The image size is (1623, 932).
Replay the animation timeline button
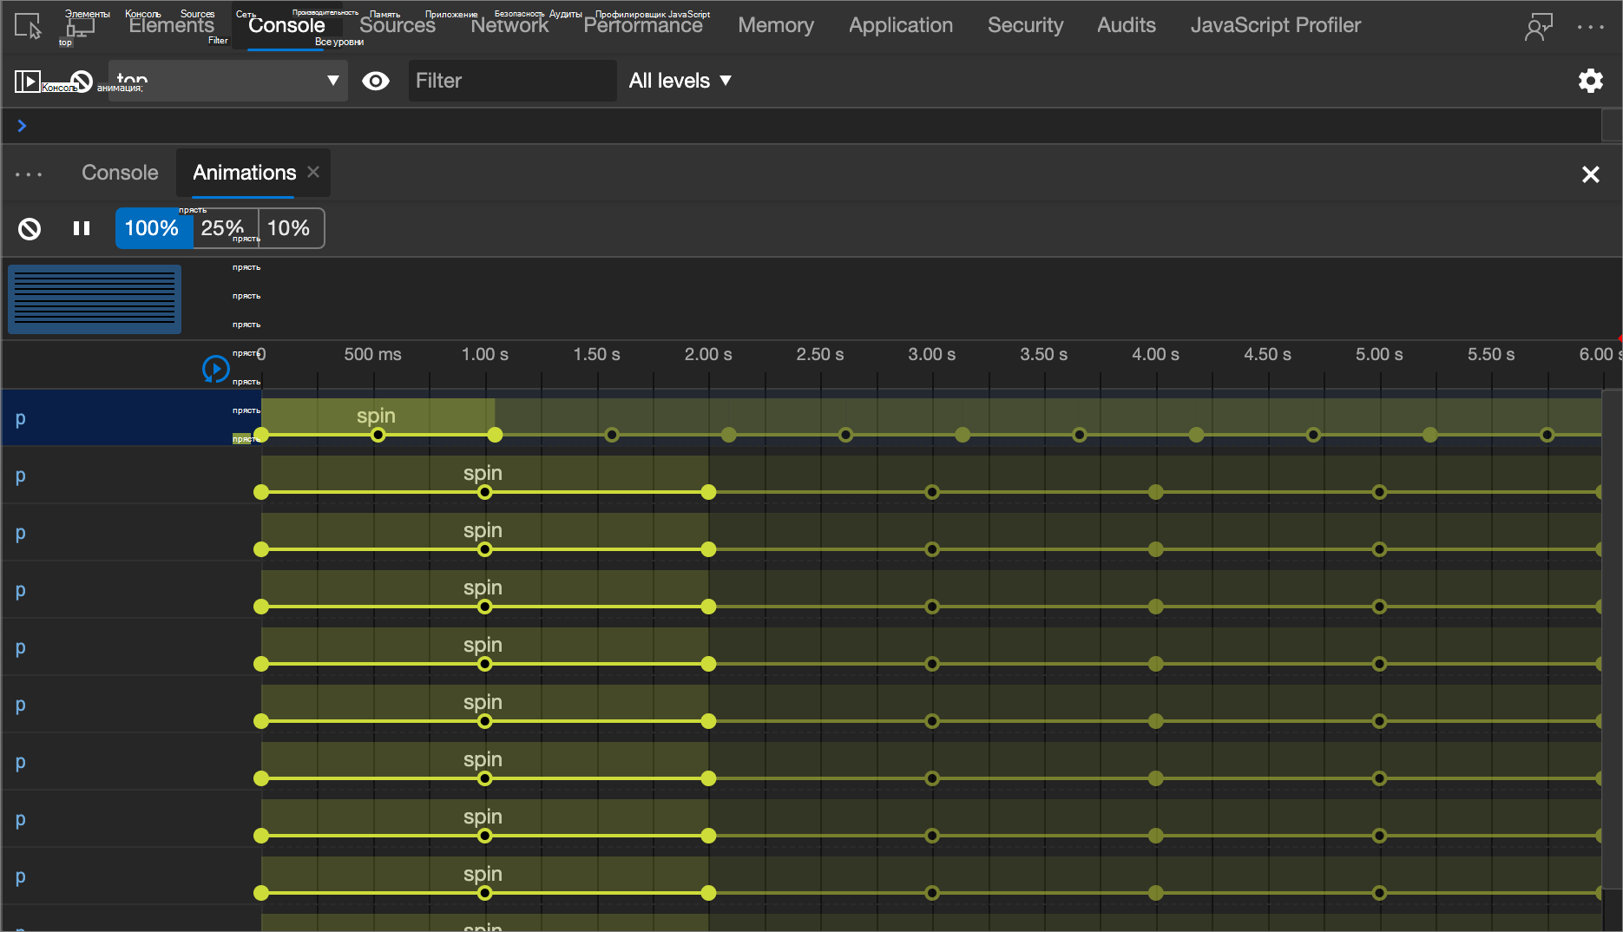tap(215, 369)
